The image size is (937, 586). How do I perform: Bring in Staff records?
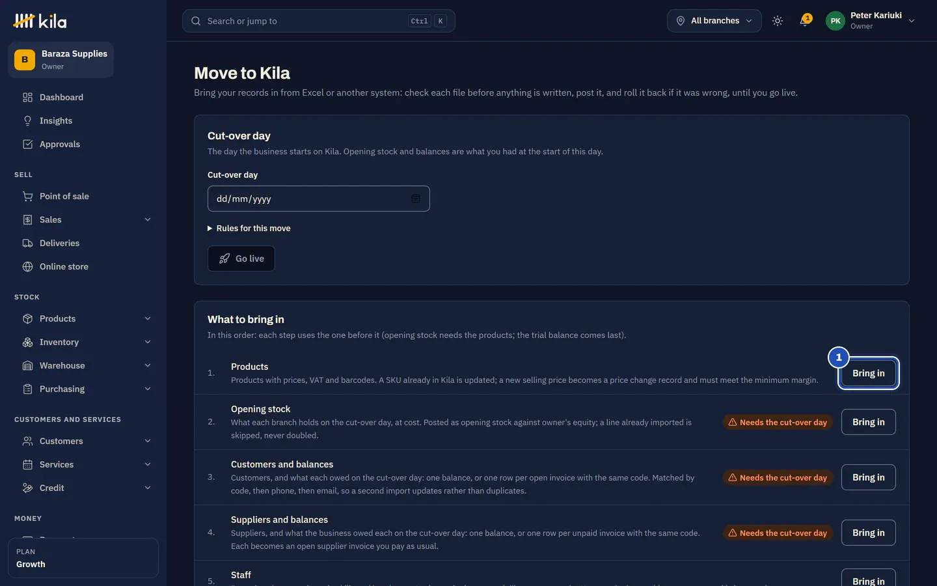(x=869, y=578)
